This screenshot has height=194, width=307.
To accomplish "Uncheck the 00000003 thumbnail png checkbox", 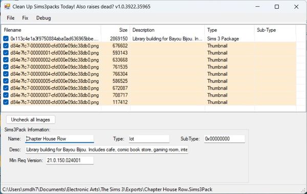I will point(6,67).
